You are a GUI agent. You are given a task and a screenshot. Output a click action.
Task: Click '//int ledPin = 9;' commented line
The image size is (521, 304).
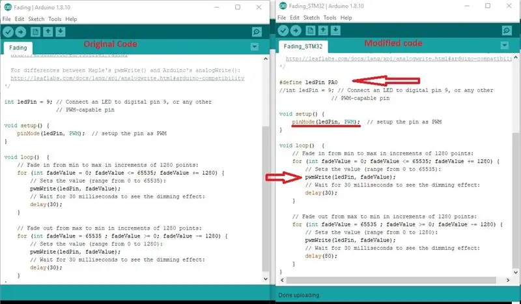tap(386, 90)
